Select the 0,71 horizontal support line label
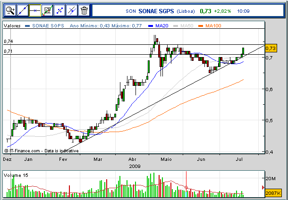This screenshot has height=200, width=288. pyautogui.click(x=8, y=51)
